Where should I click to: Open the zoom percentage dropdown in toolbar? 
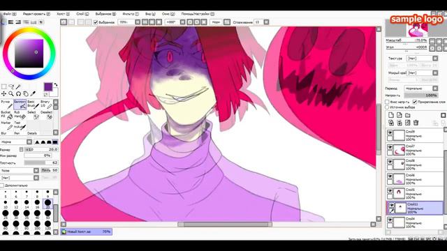pyautogui.click(x=138, y=22)
